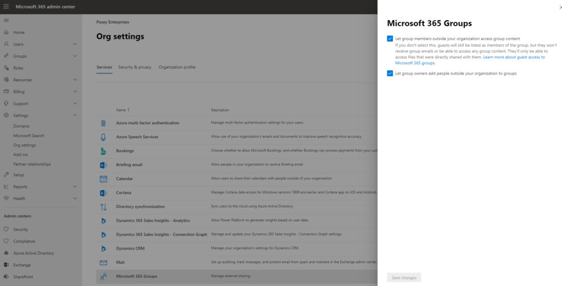Image resolution: width=562 pixels, height=286 pixels.
Task: Select the Services tab
Action: click(104, 67)
